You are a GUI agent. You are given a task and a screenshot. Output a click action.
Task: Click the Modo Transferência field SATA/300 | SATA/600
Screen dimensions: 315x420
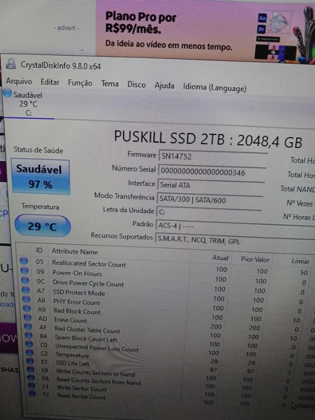tap(210, 199)
